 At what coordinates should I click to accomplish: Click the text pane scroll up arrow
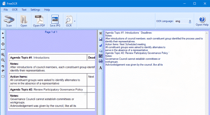click(207, 33)
